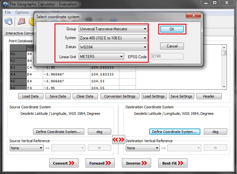The image size is (237, 174).
Task: Click the Load Data button
Action: coord(31,96)
